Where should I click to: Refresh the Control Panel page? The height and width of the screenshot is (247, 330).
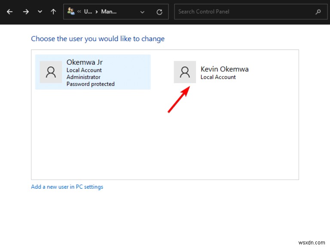point(159,12)
